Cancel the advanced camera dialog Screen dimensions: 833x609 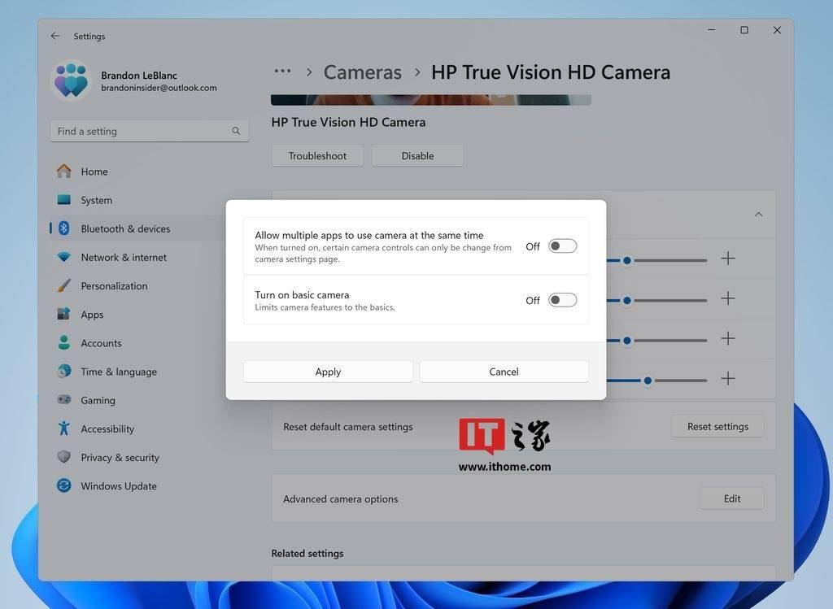(x=504, y=372)
